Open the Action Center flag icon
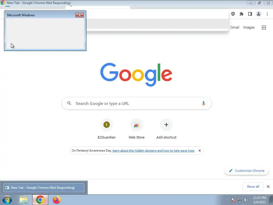The width and height of the screenshot is (273, 205). [x=233, y=200]
